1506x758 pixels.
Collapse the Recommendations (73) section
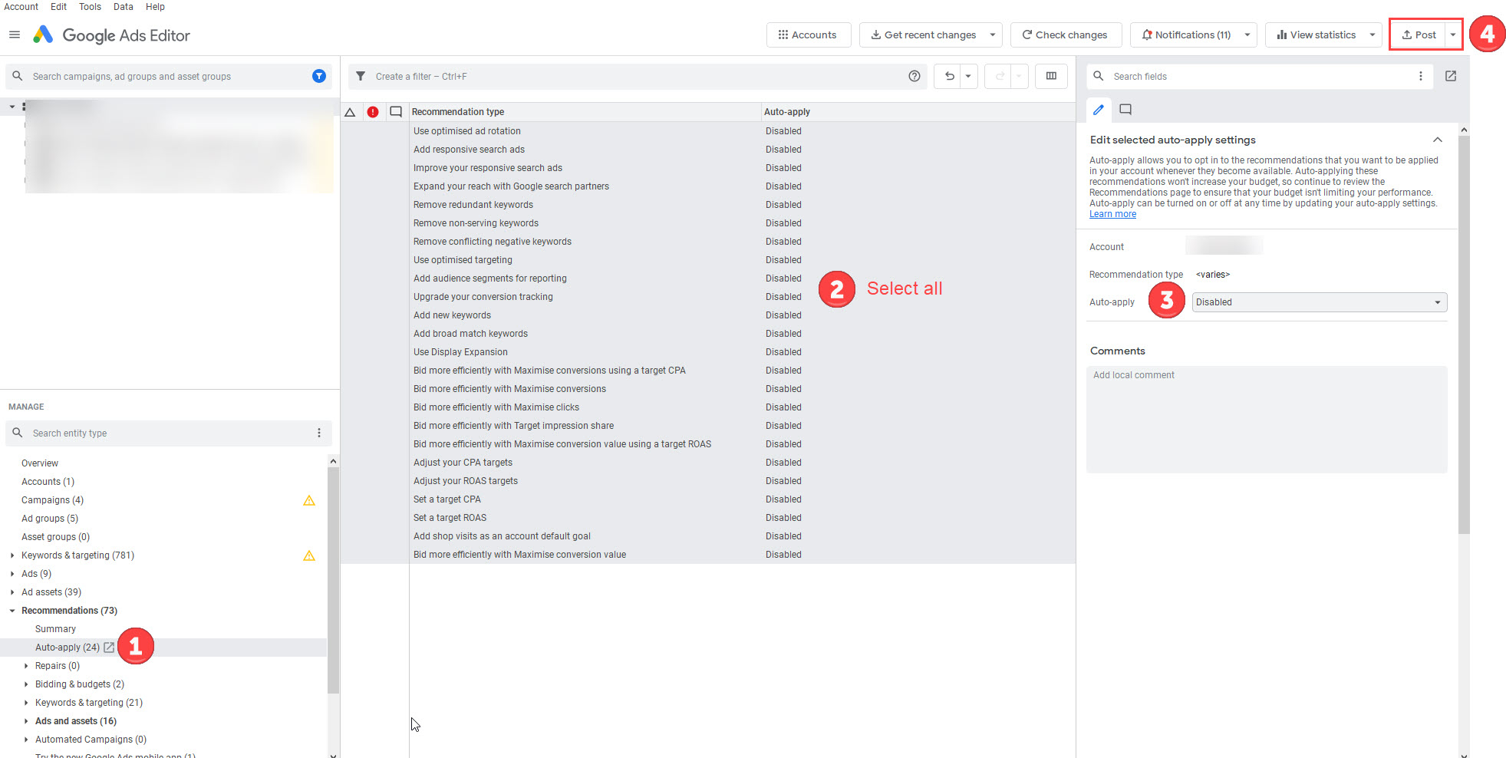pos(12,610)
